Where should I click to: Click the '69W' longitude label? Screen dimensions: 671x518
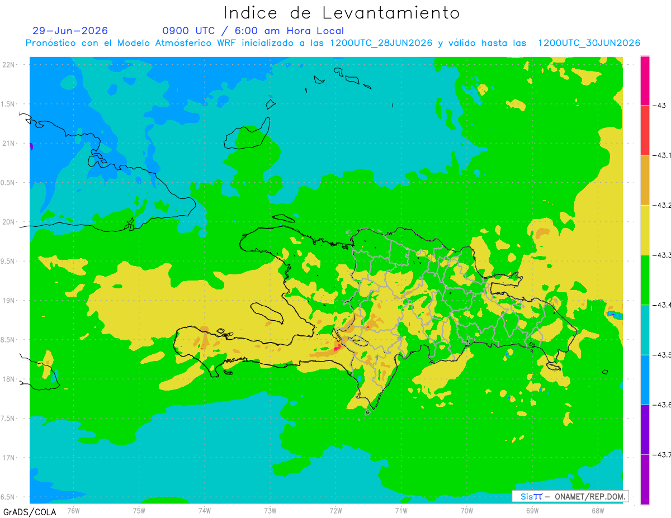click(532, 510)
